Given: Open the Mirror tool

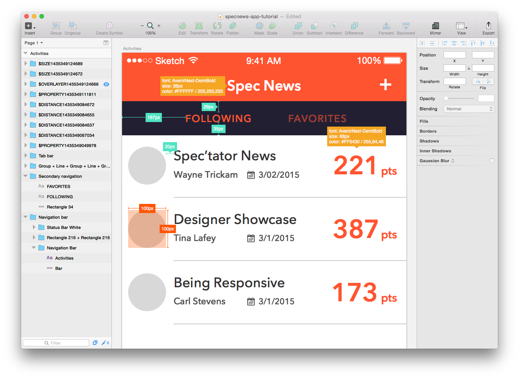Looking at the screenshot, I should coord(436,26).
